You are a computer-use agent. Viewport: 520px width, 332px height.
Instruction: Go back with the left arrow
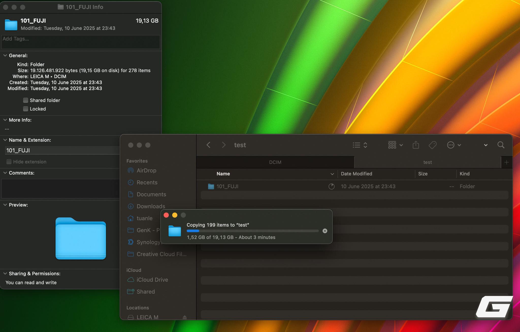pyautogui.click(x=208, y=145)
